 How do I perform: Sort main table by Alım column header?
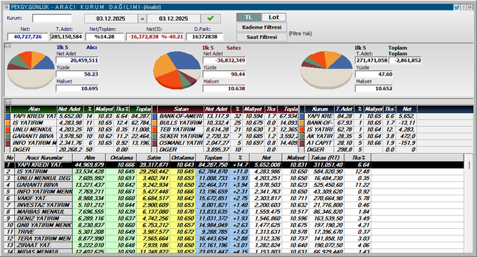(89, 158)
